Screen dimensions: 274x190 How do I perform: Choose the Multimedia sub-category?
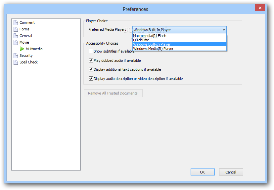click(x=34, y=49)
